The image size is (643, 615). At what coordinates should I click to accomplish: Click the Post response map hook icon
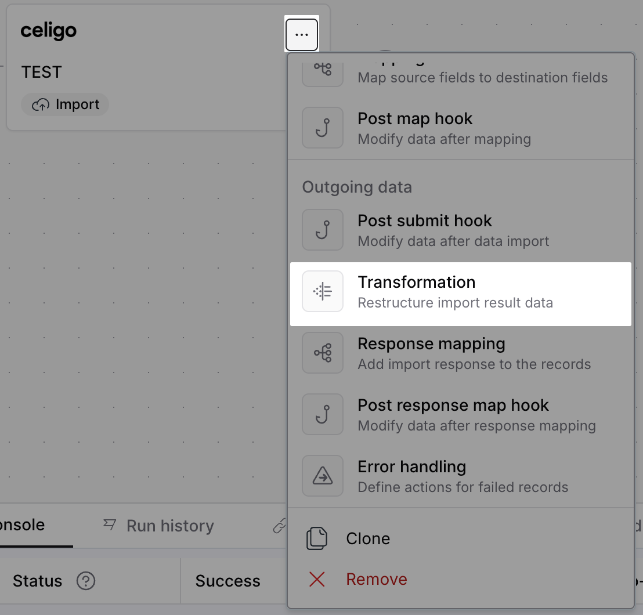tap(323, 414)
